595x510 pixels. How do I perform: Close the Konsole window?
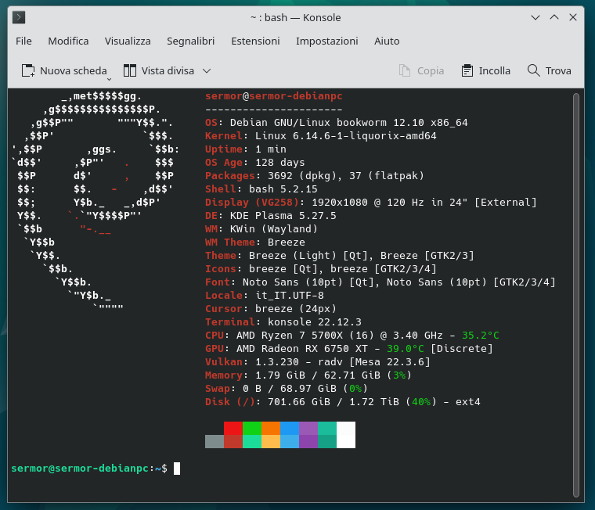point(573,17)
